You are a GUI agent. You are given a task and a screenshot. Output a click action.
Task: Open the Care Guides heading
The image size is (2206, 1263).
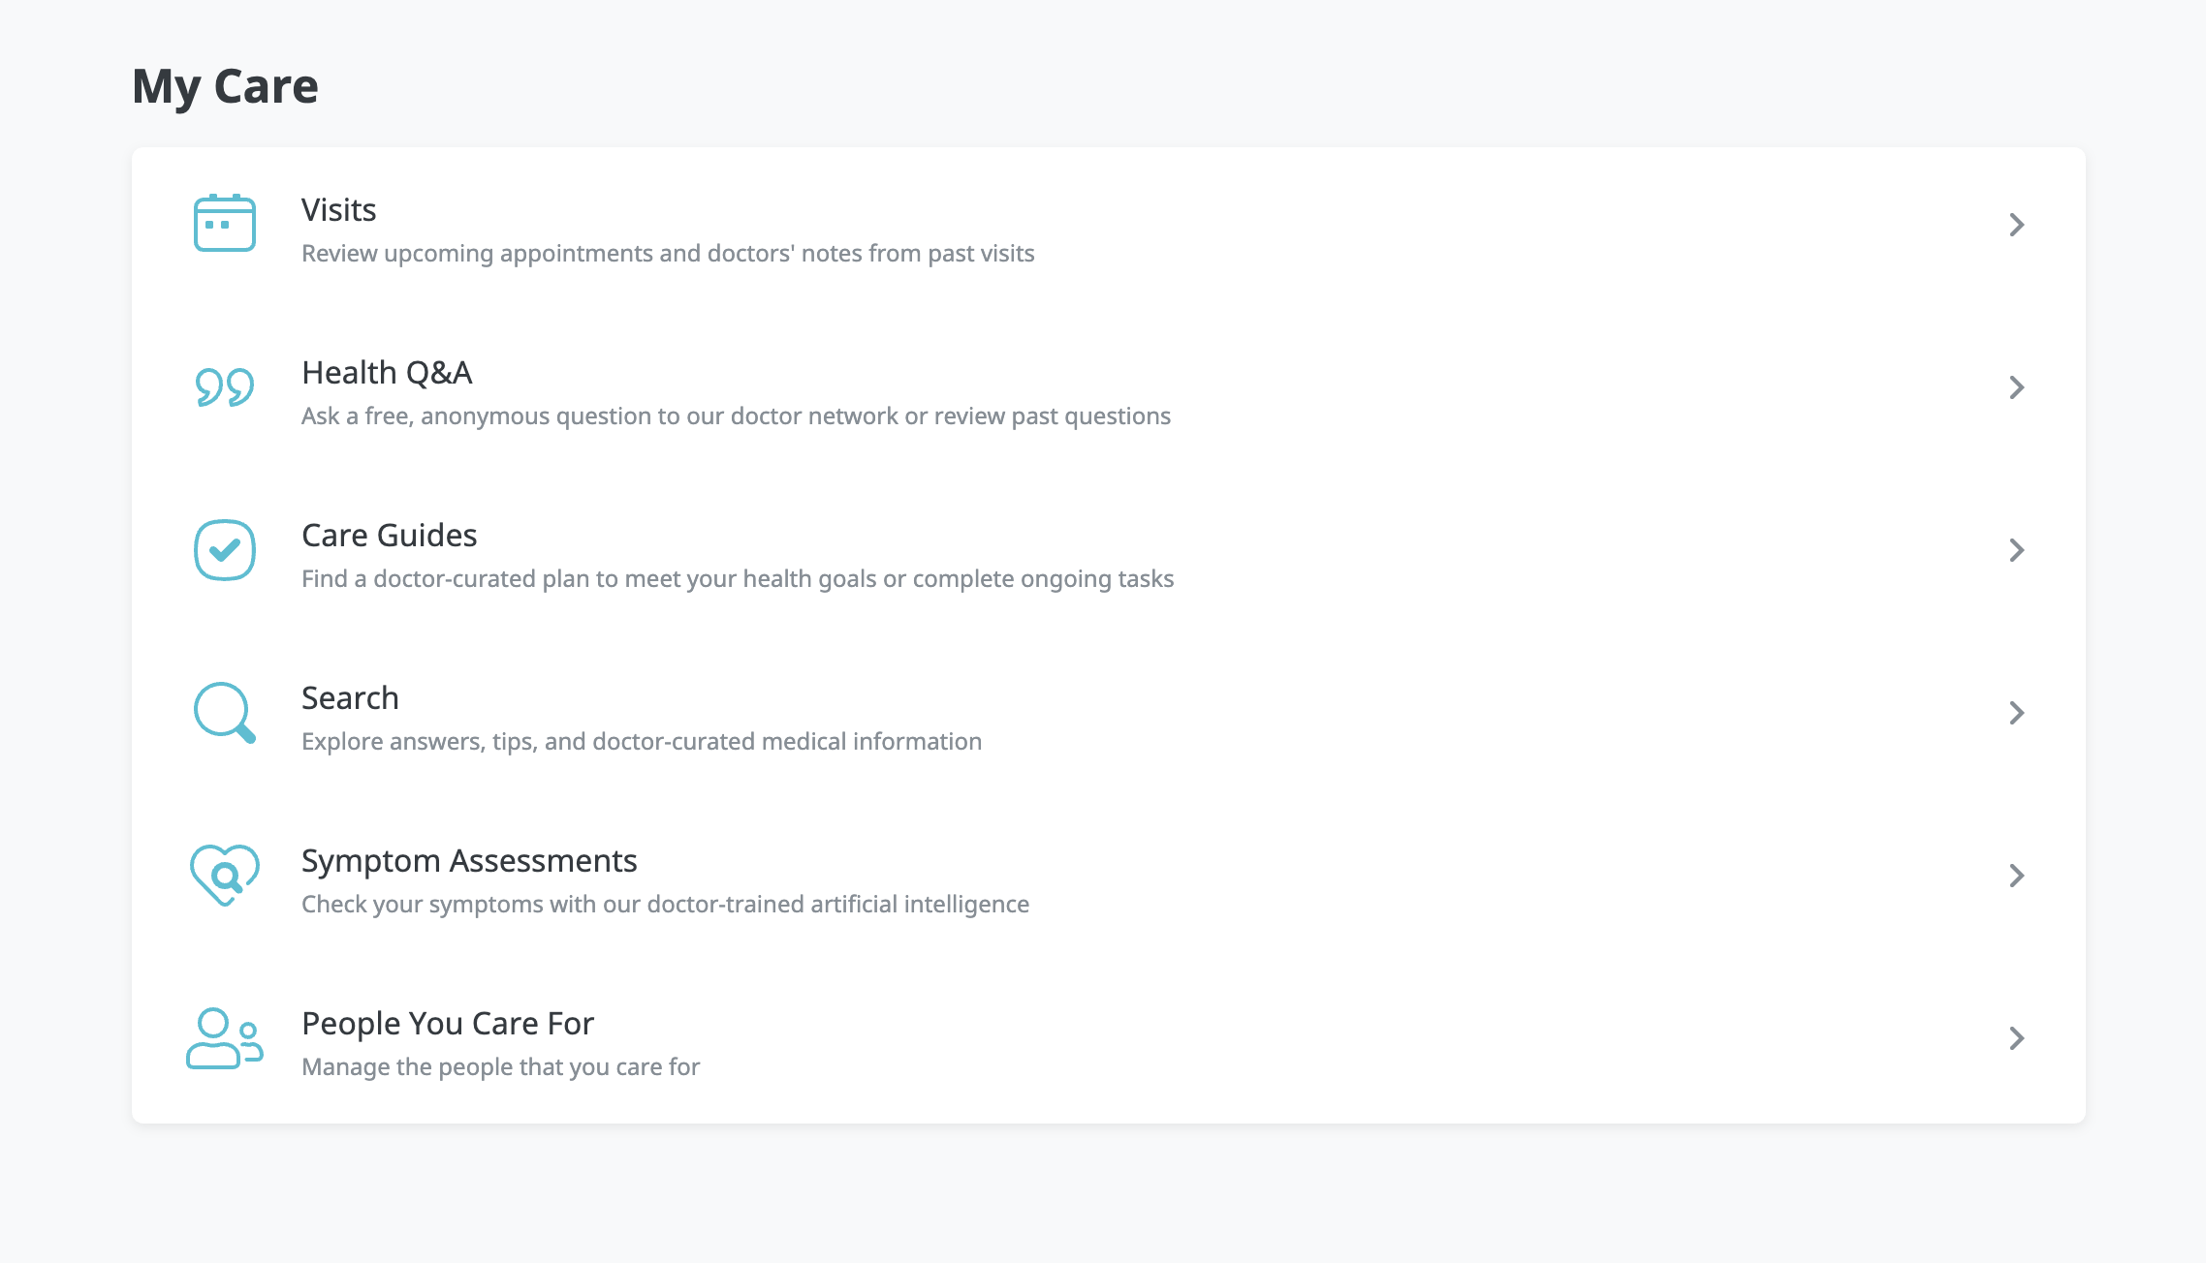click(x=389, y=536)
